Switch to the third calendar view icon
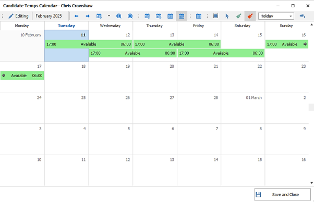 (170, 16)
